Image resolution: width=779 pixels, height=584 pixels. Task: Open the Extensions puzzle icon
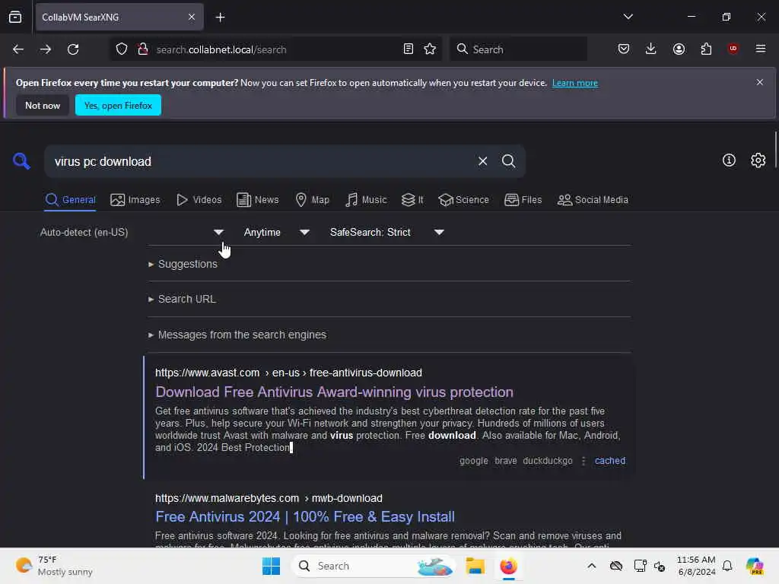706,49
